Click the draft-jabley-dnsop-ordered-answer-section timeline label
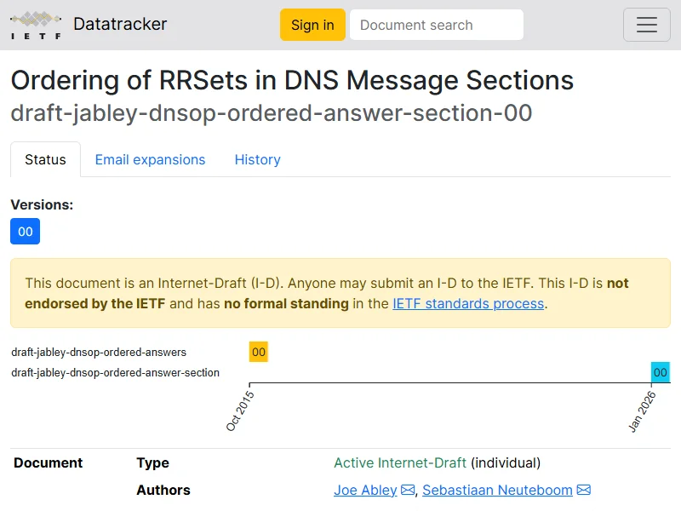681x511 pixels. pyautogui.click(x=115, y=372)
